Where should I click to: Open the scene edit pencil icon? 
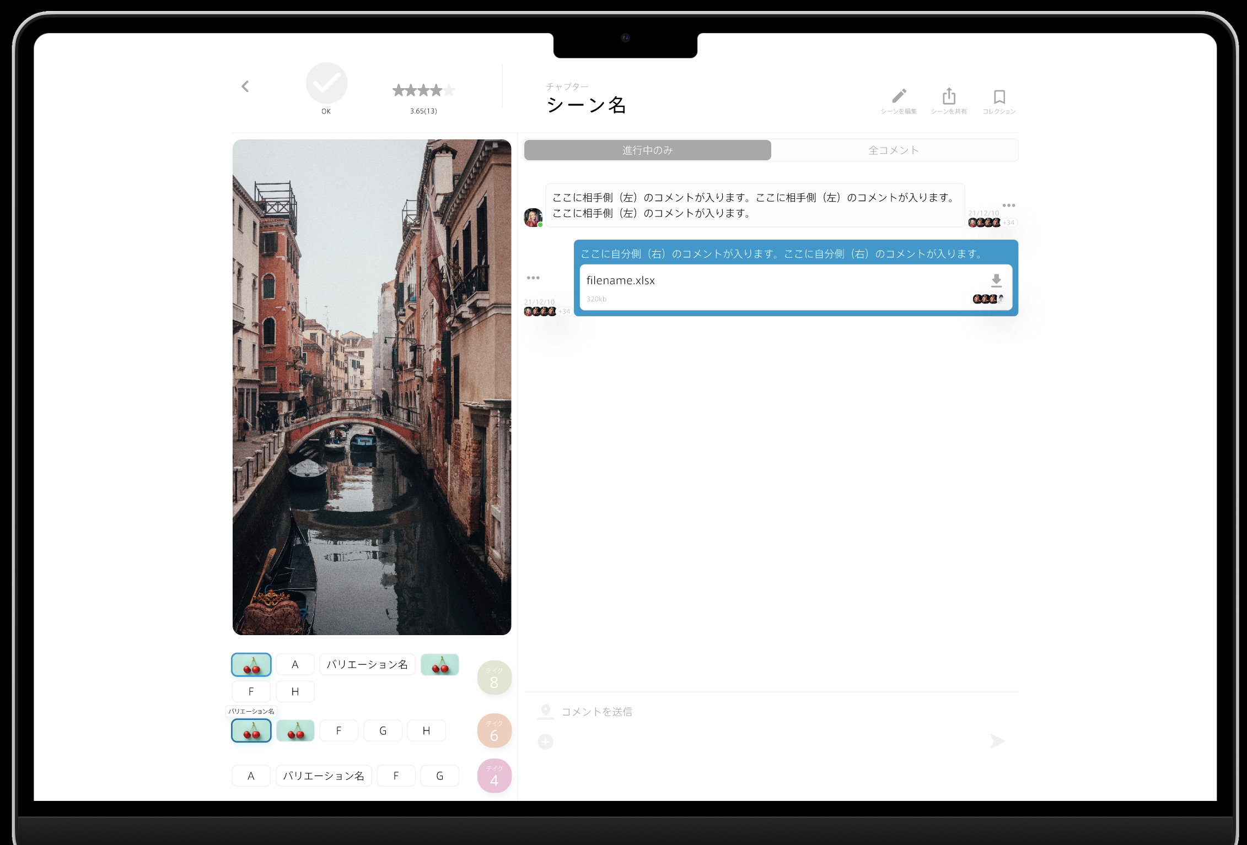point(899,97)
